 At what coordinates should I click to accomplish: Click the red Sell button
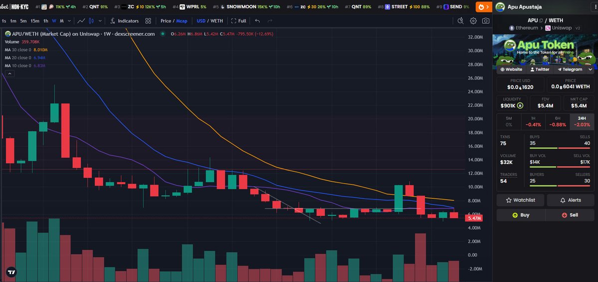click(x=570, y=215)
